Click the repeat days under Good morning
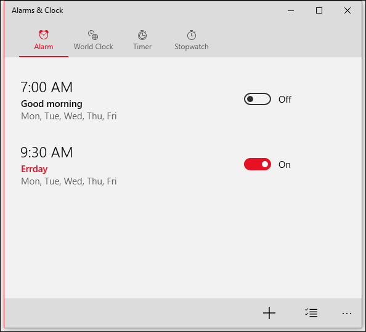This screenshot has width=366, height=332. click(x=69, y=116)
